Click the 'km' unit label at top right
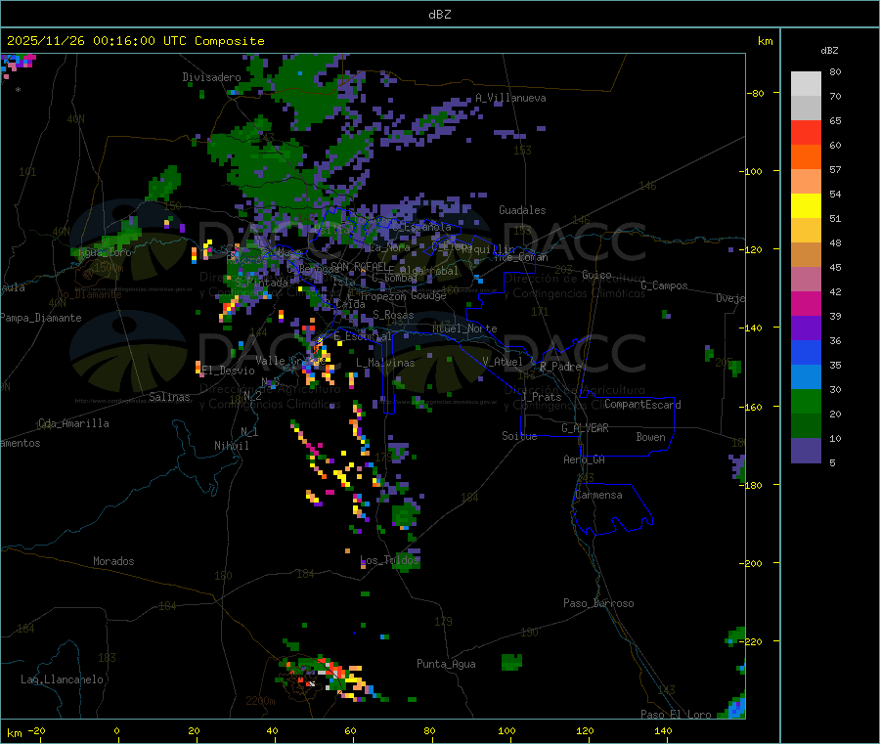This screenshot has height=744, width=880. [766, 41]
